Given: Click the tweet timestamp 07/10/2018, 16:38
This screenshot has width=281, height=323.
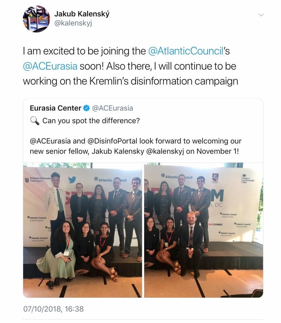Looking at the screenshot, I should pos(54,309).
